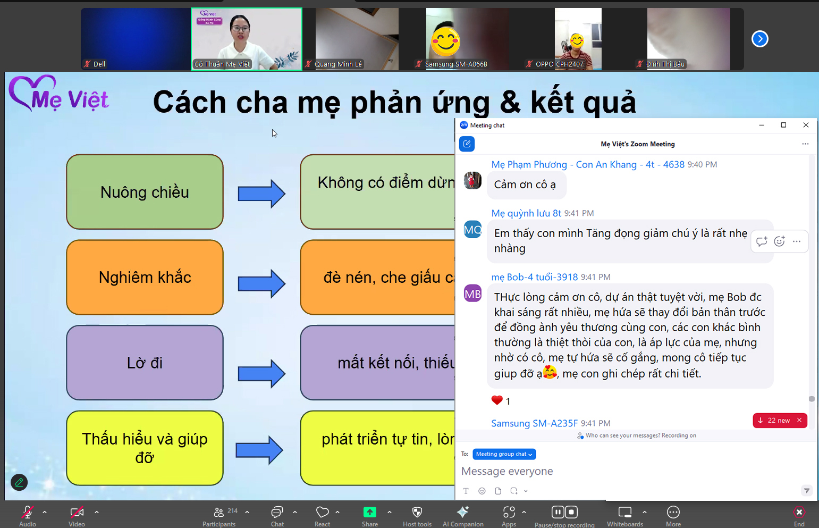Viewport: 819px width, 528px height.
Task: Open chat panel more options ellipsis
Action: click(x=805, y=144)
